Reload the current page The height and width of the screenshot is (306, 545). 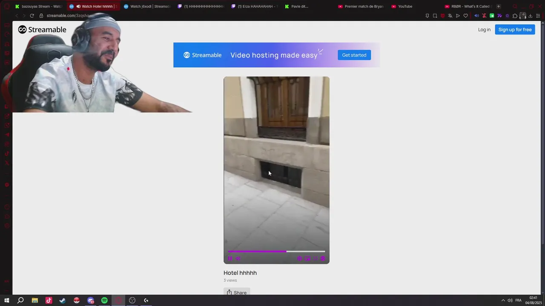32,16
